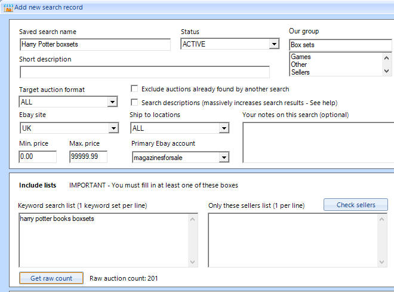Open the Status dropdown showing ACTIVE
This screenshot has width=394, height=292.
coord(274,44)
